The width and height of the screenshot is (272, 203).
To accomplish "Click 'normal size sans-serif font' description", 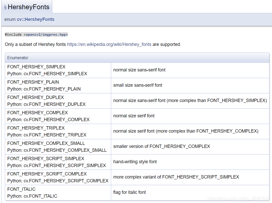I will [139, 70].
